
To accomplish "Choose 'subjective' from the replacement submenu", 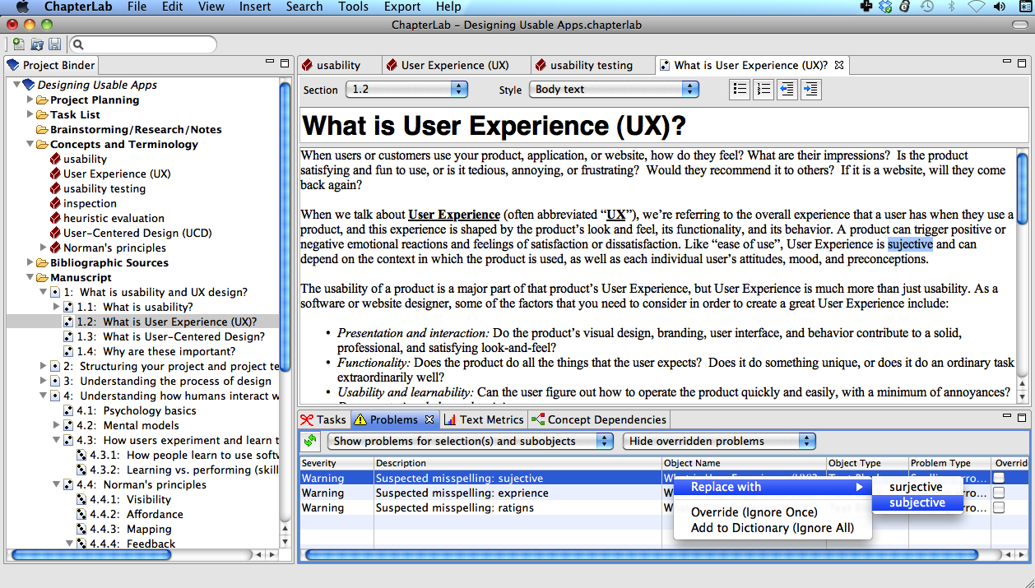I will click(x=917, y=502).
